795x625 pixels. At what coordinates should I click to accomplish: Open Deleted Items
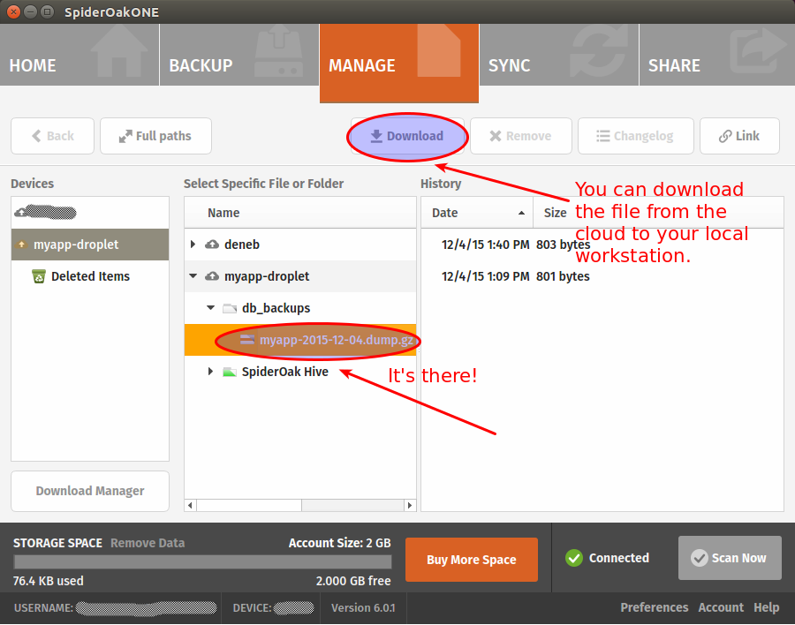tap(90, 276)
